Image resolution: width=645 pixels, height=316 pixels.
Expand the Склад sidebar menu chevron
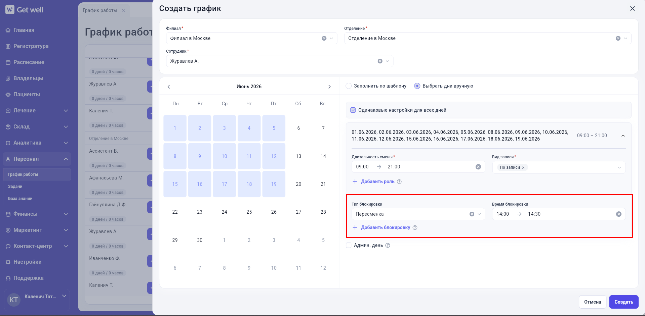pyautogui.click(x=66, y=127)
